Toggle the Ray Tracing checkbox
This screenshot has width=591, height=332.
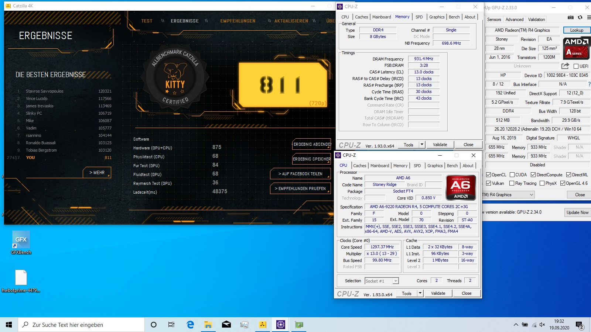pos(512,183)
